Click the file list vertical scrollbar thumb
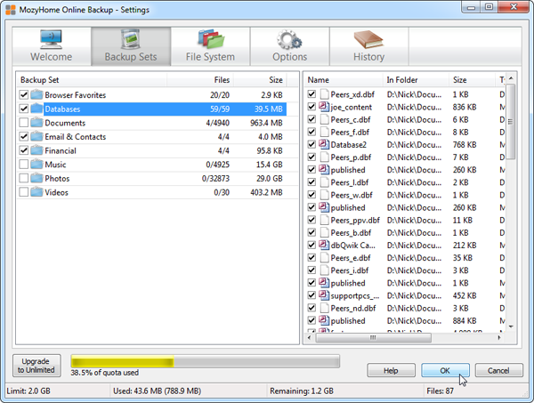Viewport: 534px width, 403px height. click(511, 122)
